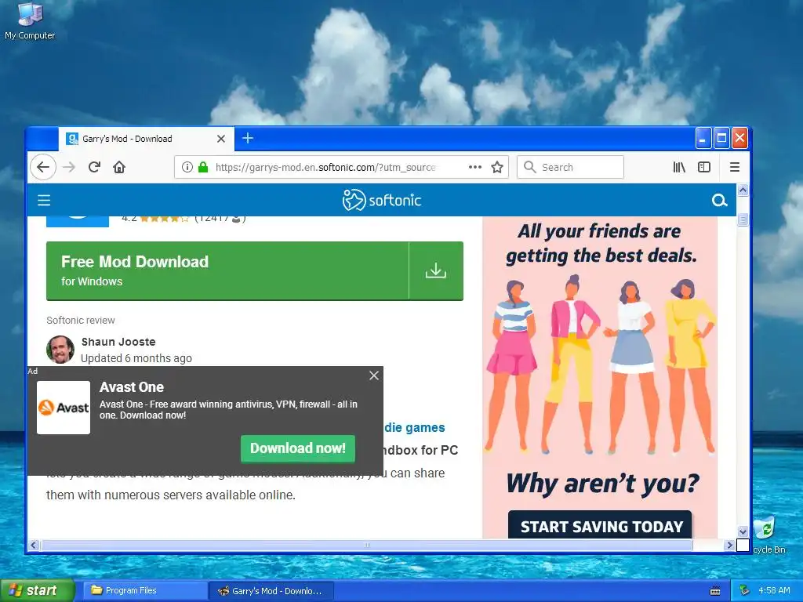Select the Recycle Bin desktop icon
Screen dimensions: 803x602
768,535
